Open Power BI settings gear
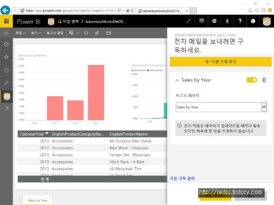This screenshot has height=205, width=274. coord(214,21)
